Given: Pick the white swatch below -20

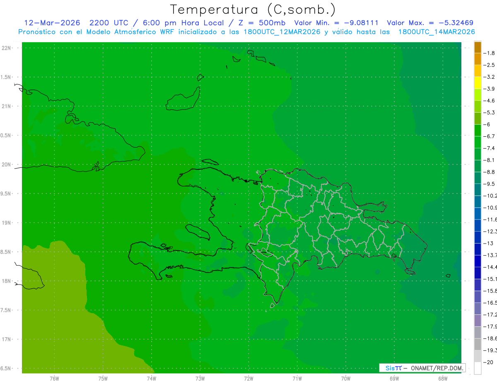Looking at the screenshot, I should [478, 368].
